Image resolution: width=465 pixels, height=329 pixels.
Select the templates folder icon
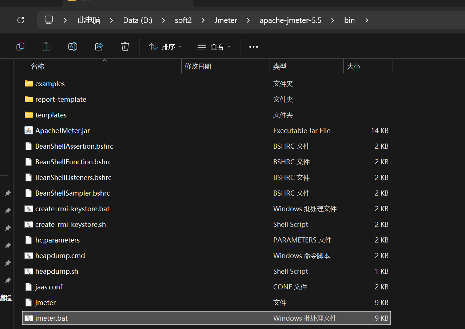29,115
